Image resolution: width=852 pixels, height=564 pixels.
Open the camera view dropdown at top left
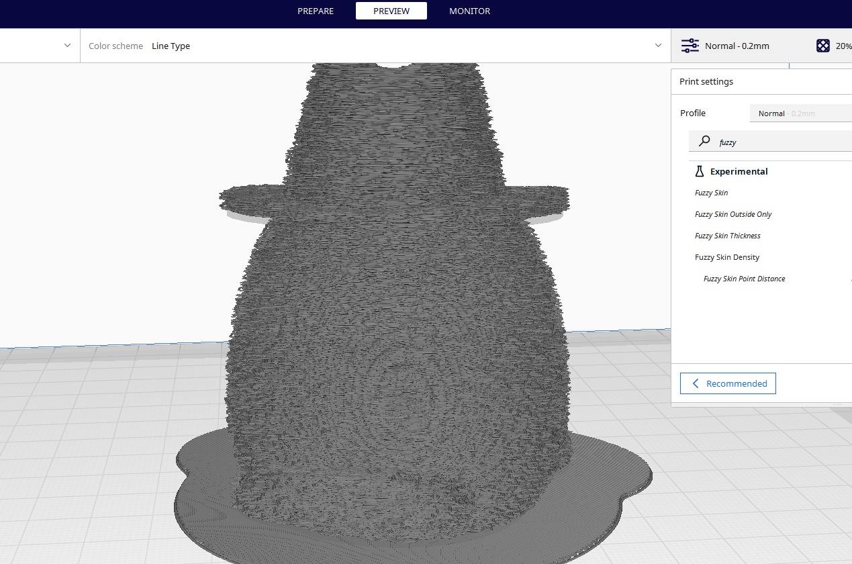coord(66,45)
